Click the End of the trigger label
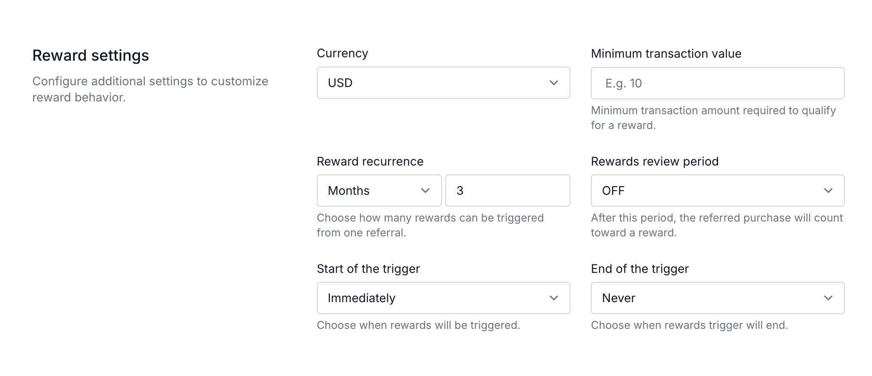The image size is (872, 376). coord(640,269)
